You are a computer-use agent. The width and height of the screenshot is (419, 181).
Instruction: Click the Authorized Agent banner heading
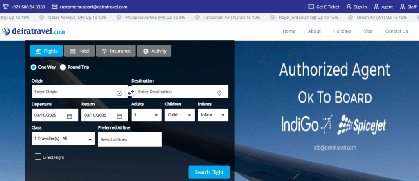coord(335,70)
